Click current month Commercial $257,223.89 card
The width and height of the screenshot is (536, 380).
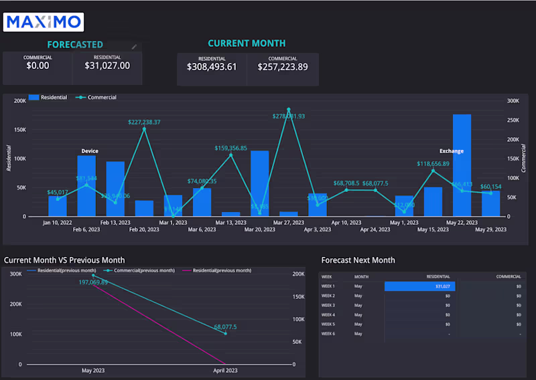click(x=283, y=69)
